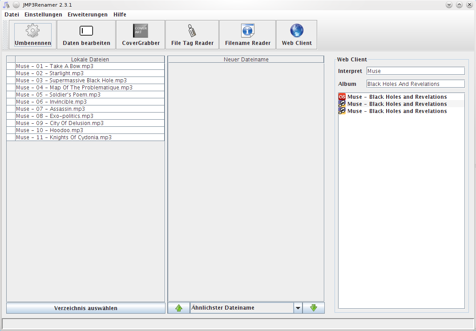Click the Umbenennen gear icon
Viewport: 476px width, 331px height.
click(33, 30)
